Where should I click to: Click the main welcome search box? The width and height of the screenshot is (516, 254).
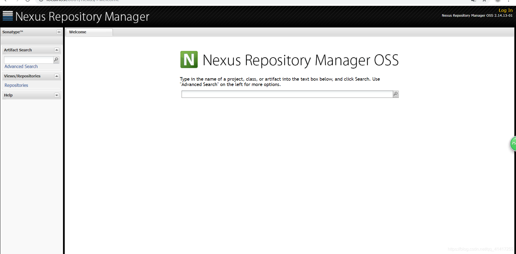287,94
